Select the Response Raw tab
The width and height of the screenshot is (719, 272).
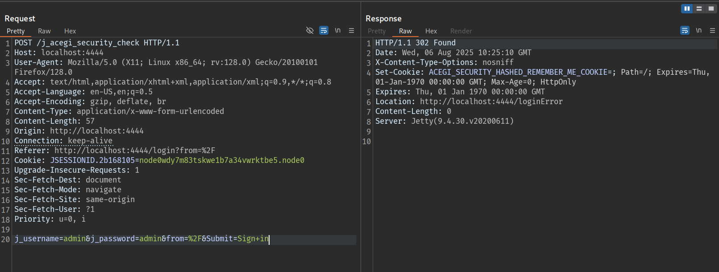pos(405,31)
